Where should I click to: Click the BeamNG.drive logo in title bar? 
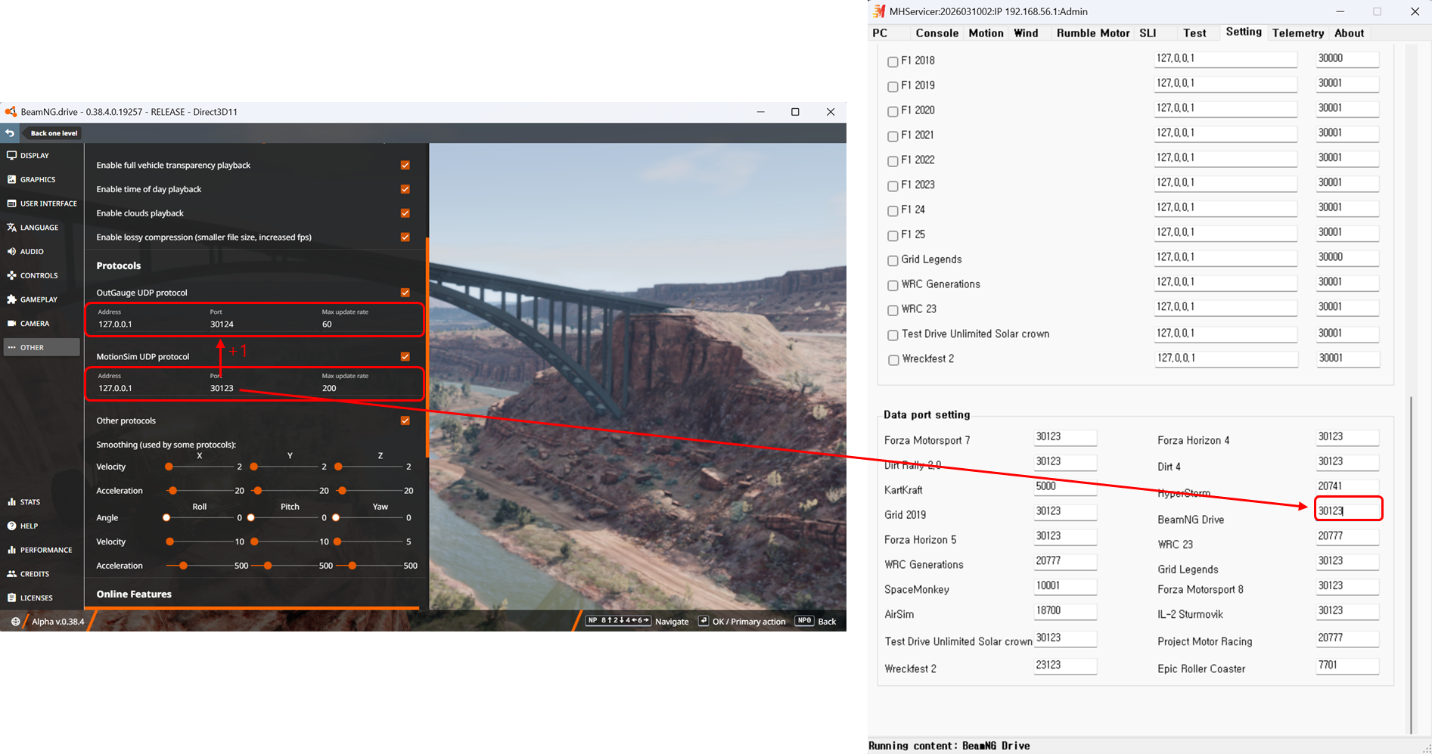point(11,112)
